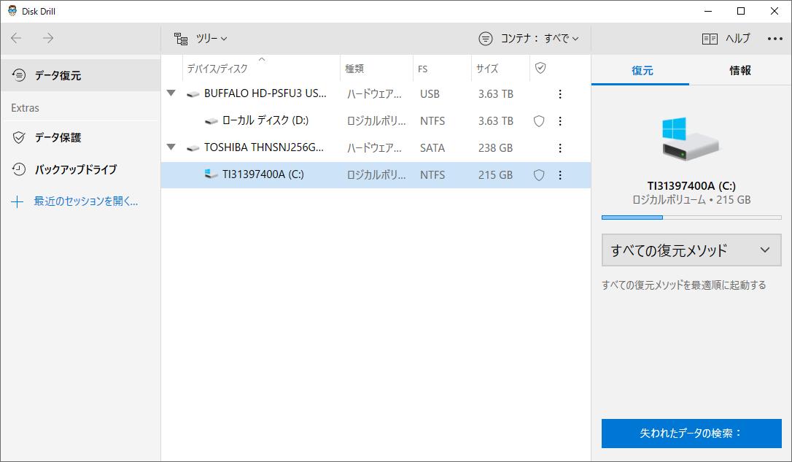
Task: Click the drive icon beside TOSHIBA THNSNJ256G
Action: tap(193, 149)
